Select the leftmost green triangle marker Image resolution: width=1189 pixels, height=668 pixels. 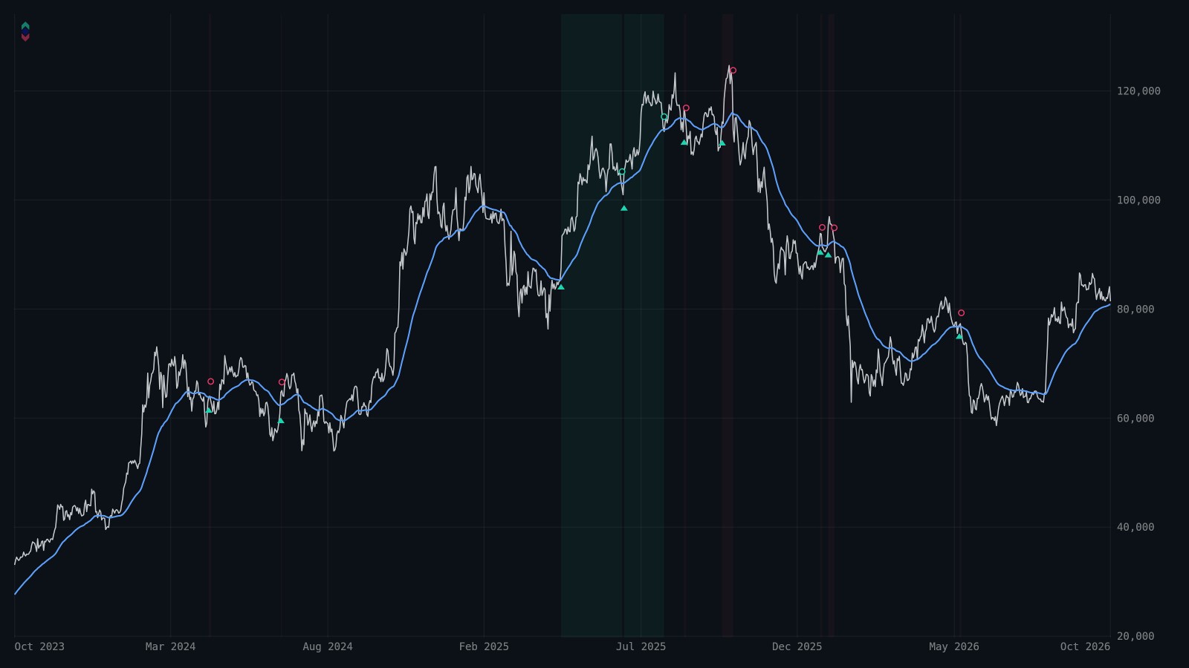coord(209,410)
